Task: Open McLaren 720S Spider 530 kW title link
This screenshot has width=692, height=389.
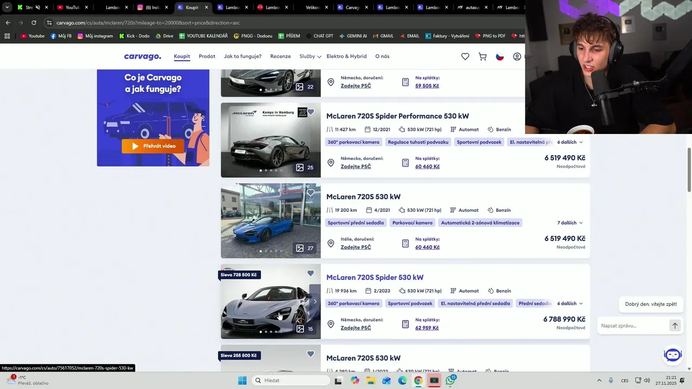Action: [375, 278]
